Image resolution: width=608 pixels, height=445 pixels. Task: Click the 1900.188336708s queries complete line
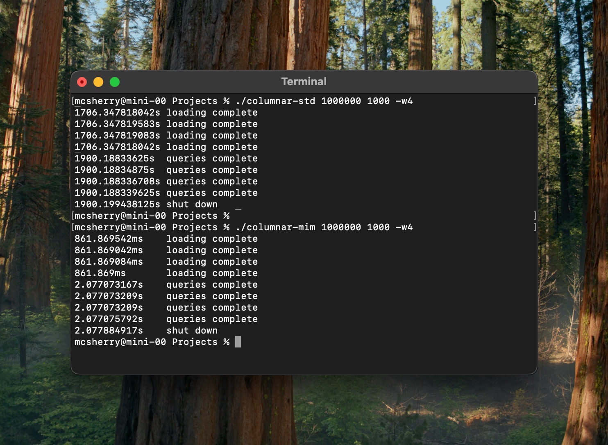coord(166,182)
